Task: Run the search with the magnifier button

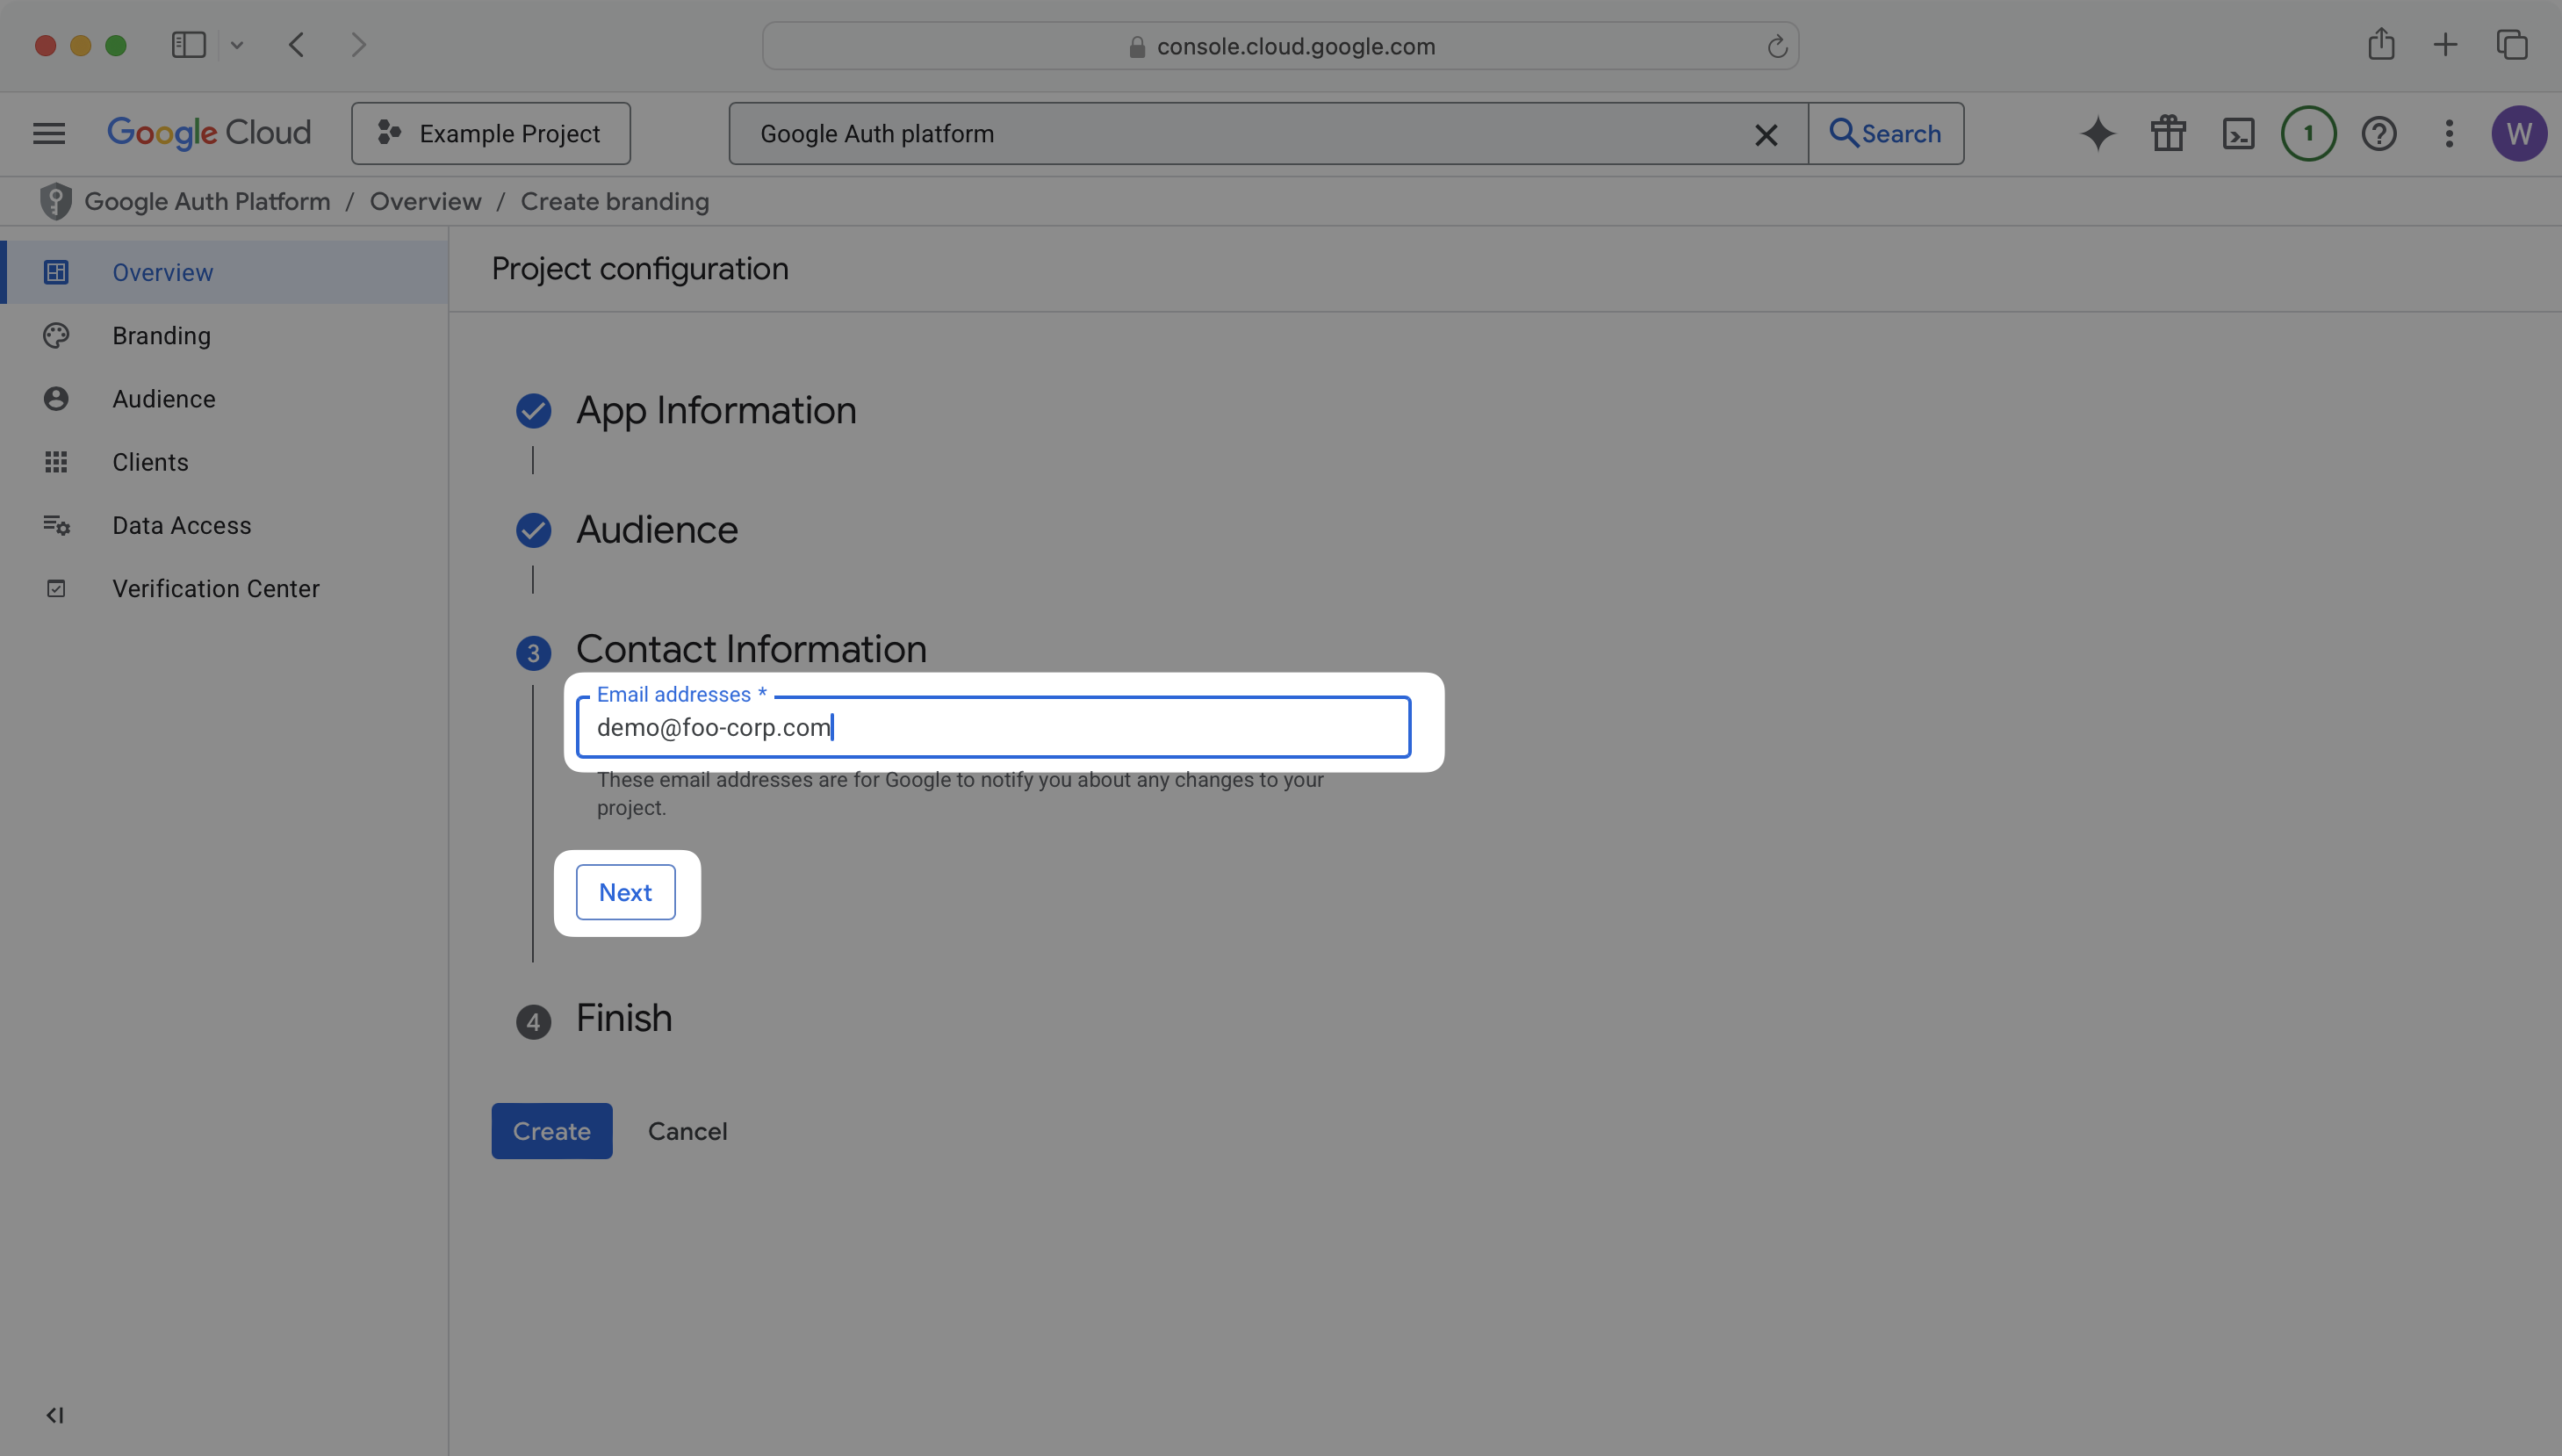Action: click(1885, 133)
